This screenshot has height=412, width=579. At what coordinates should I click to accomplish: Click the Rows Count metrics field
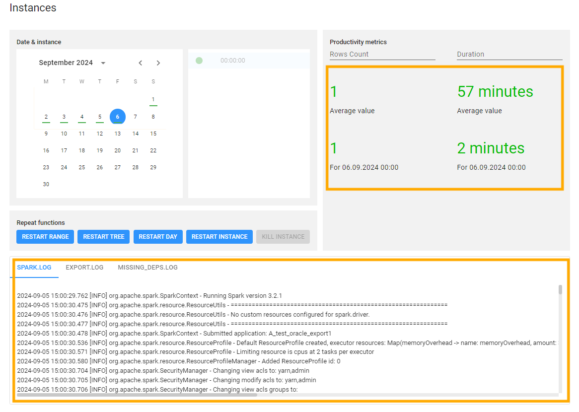[382, 55]
